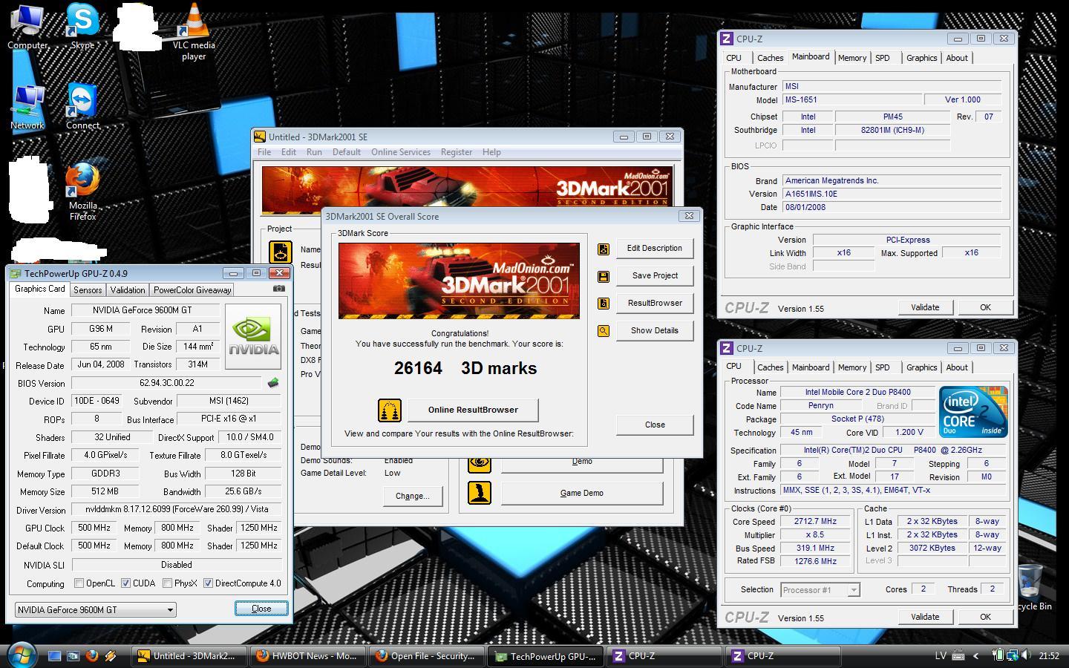Image resolution: width=1069 pixels, height=668 pixels.
Task: Click the Game Demo joystick icon
Action: point(479,493)
